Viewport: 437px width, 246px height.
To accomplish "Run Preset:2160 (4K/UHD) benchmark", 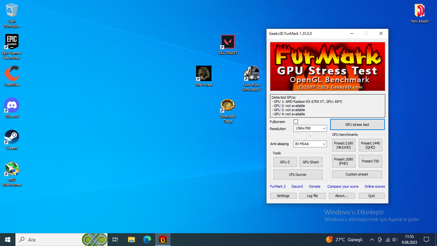I will click(x=344, y=145).
